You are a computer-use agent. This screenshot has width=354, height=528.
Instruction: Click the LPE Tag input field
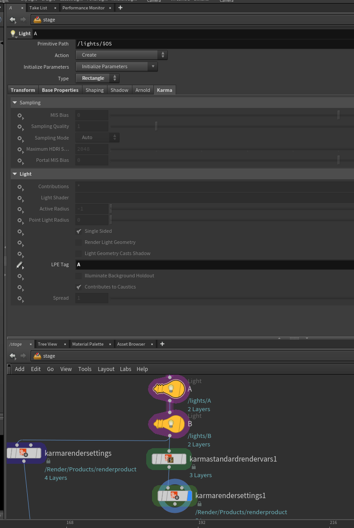(215, 265)
